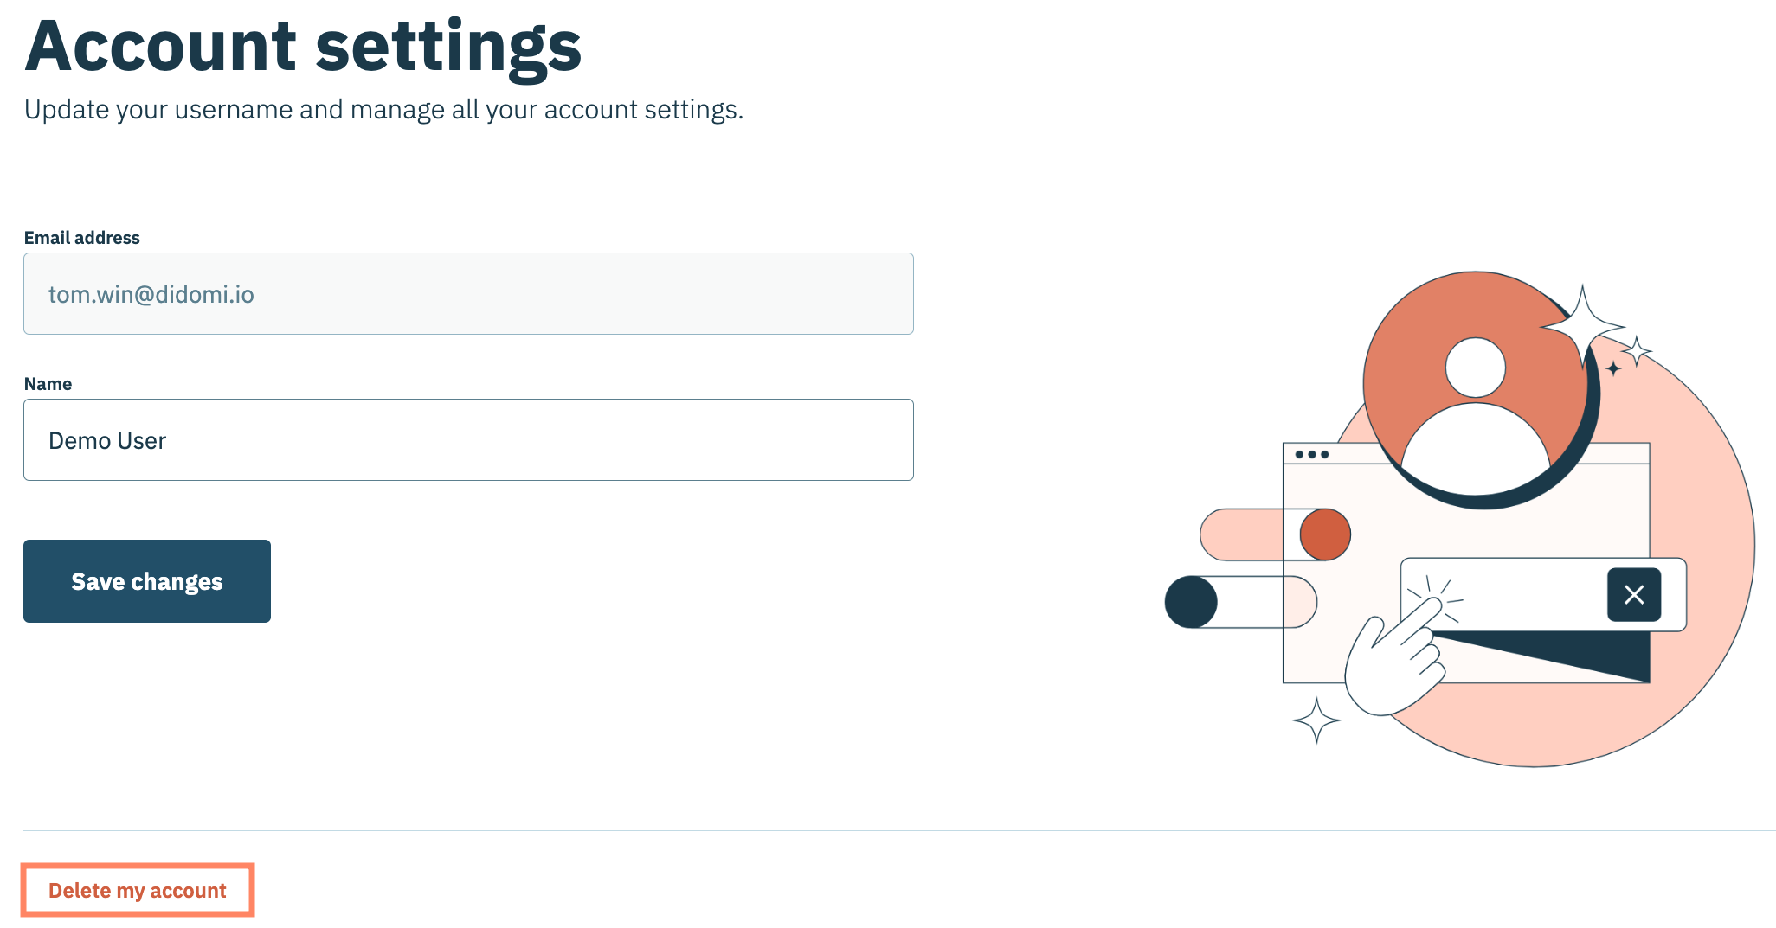The height and width of the screenshot is (928, 1776).
Task: Click the sparkle star below the hand
Action: coord(1316,720)
